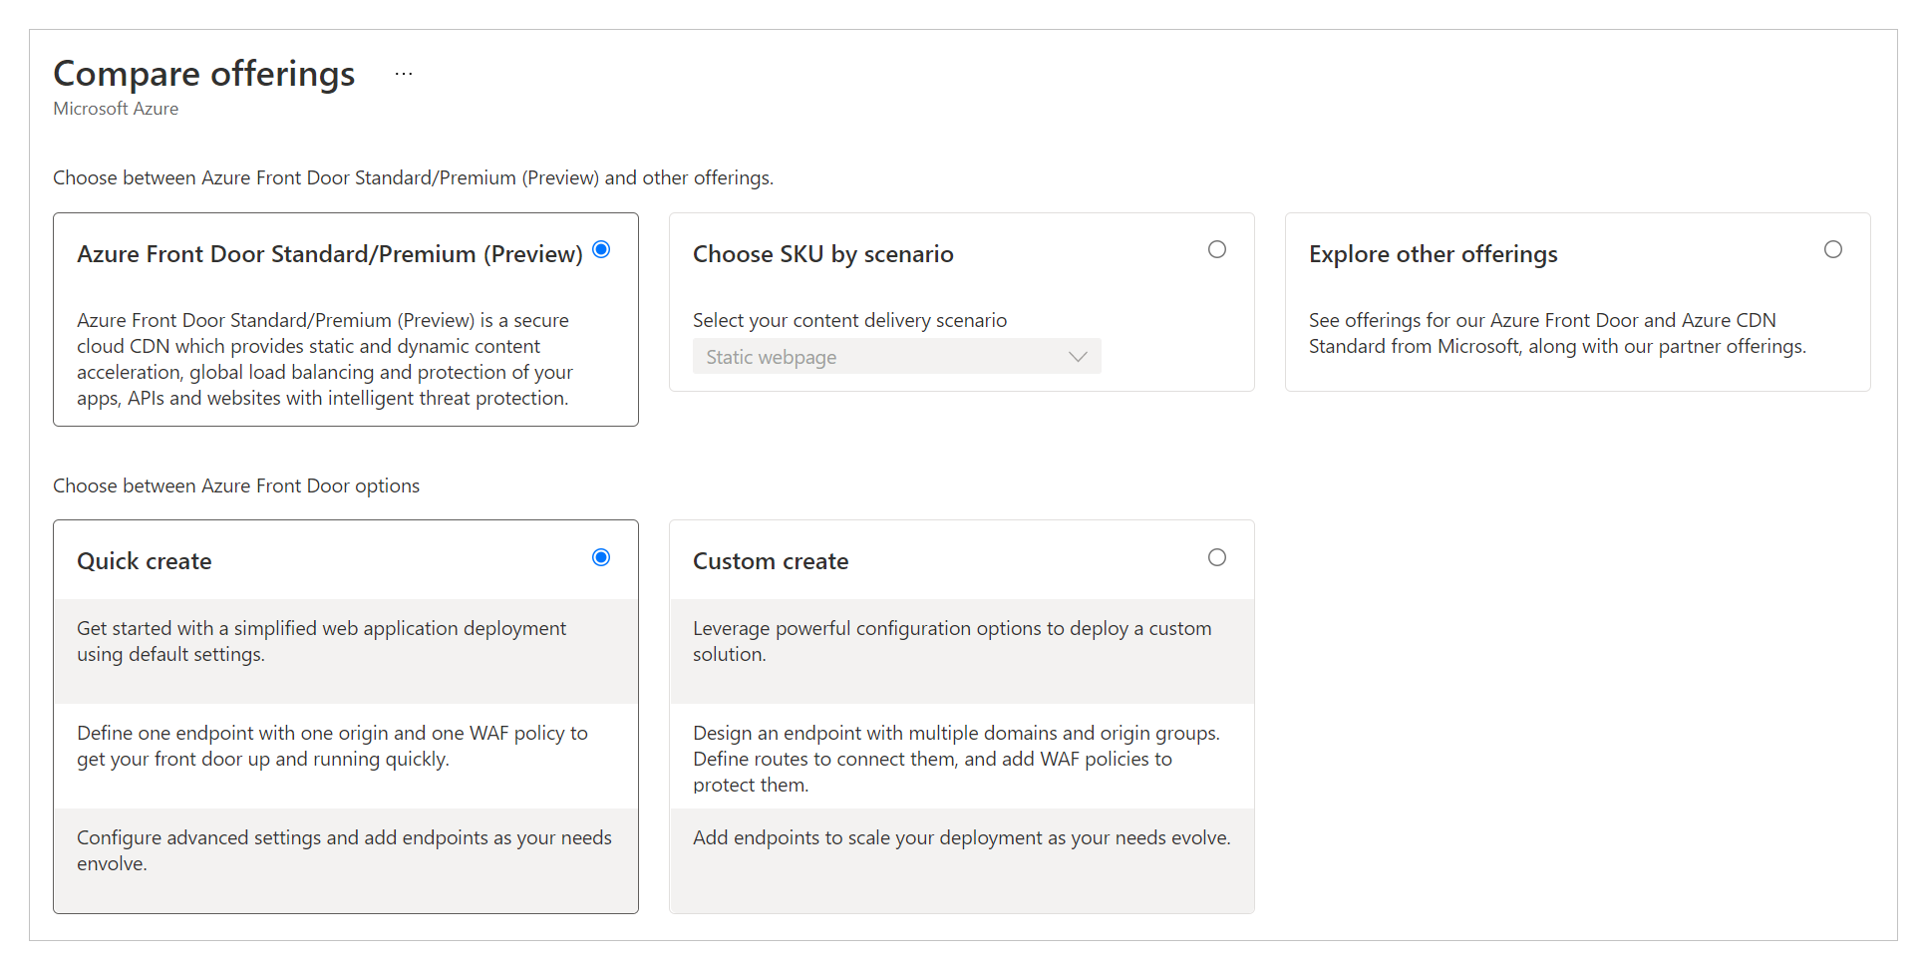This screenshot has height=965, width=1924.
Task: Expand the content delivery scenario selector
Action: point(896,356)
